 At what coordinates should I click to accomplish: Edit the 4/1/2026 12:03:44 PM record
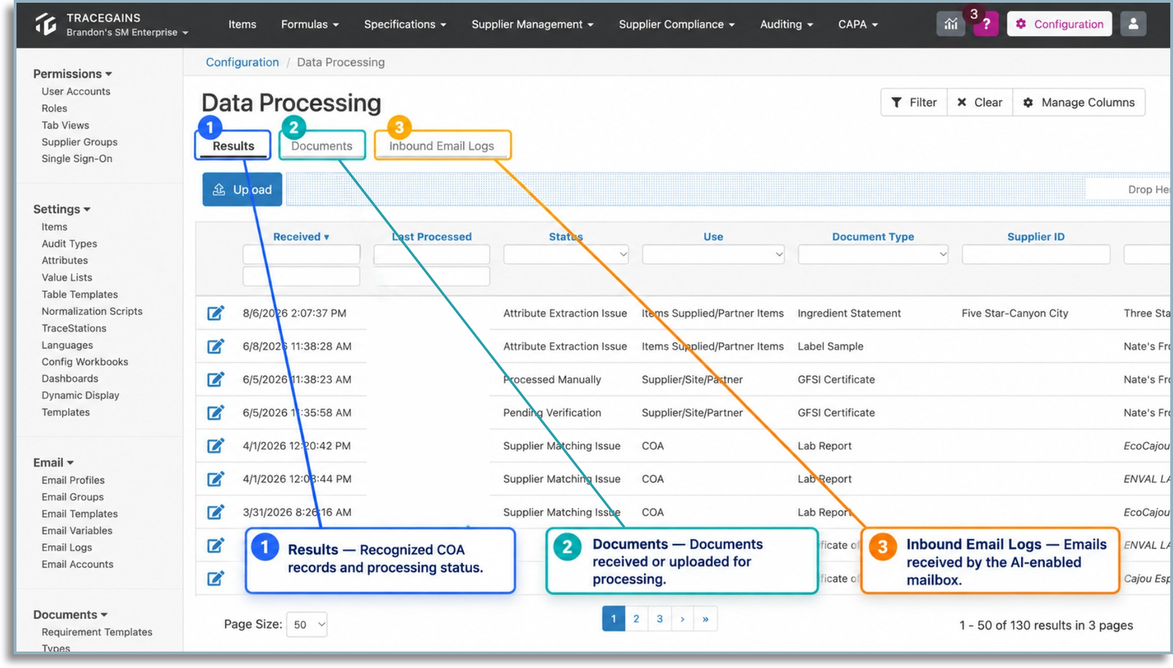pyautogui.click(x=216, y=479)
